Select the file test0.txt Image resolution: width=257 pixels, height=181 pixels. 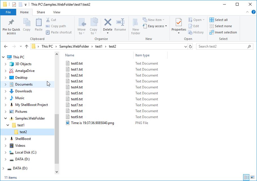tap(77, 63)
